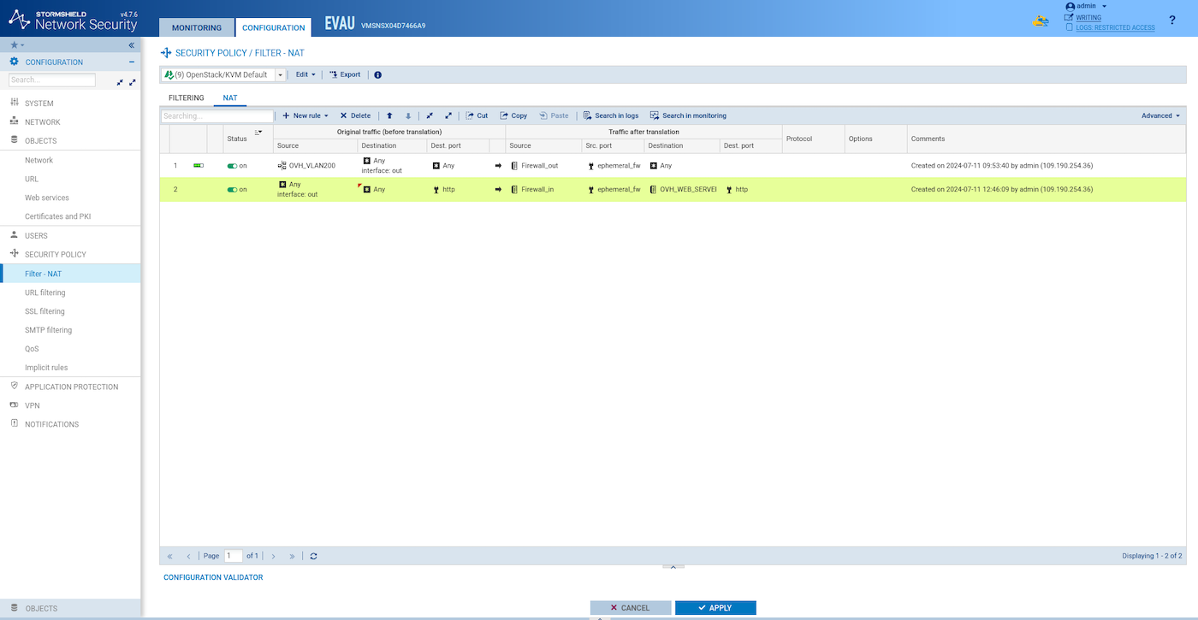Toggle status of NAT rule 2

(x=232, y=190)
